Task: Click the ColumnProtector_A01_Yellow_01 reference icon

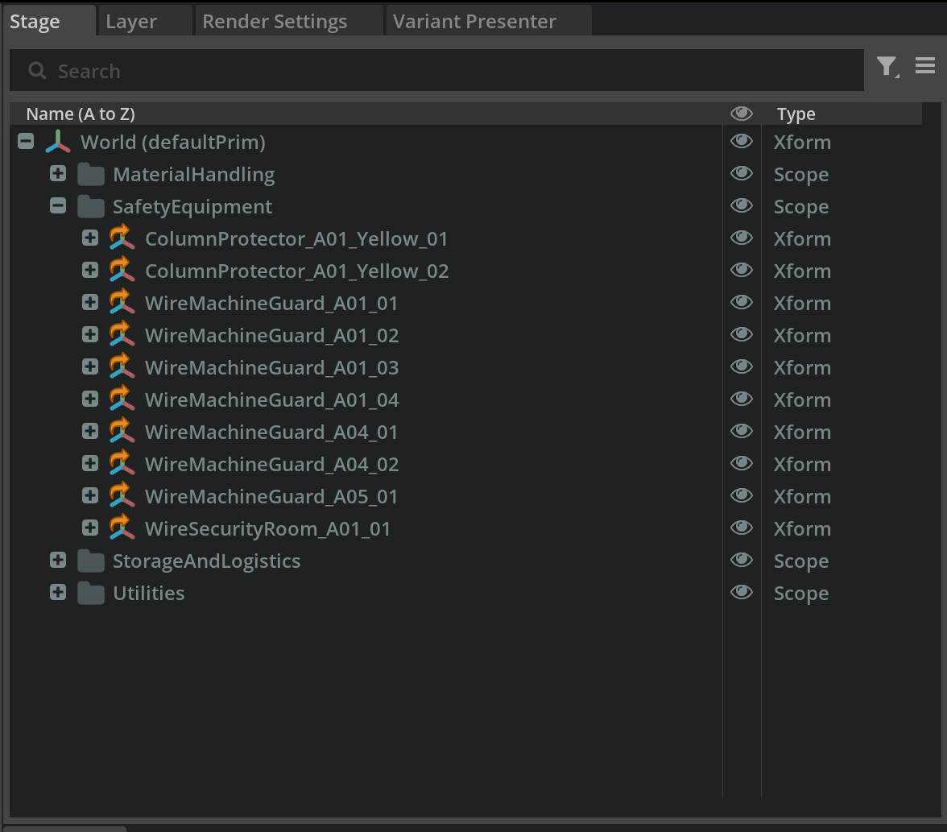Action: pyautogui.click(x=122, y=238)
